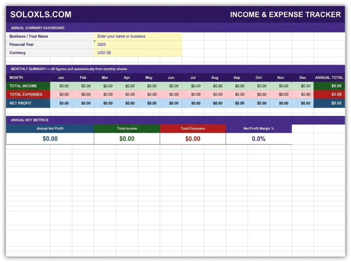
Task: Click the green 'Total Income' metric header
Action: [x=127, y=128]
